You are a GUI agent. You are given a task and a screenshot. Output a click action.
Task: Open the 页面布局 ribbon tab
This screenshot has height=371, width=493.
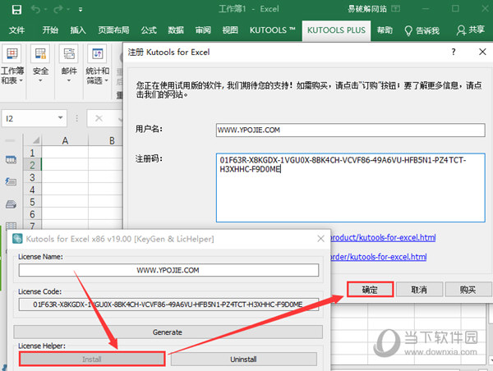click(x=114, y=30)
